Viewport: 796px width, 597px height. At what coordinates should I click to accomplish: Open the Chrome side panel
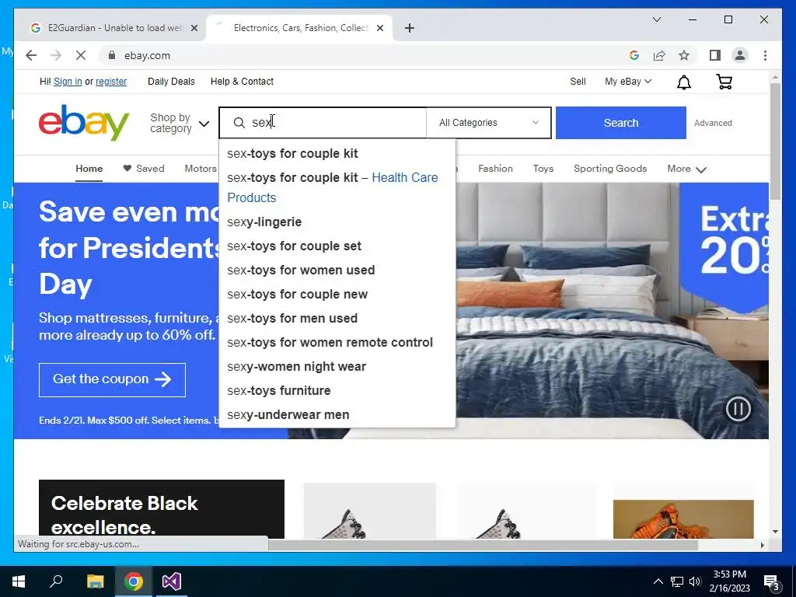[715, 55]
